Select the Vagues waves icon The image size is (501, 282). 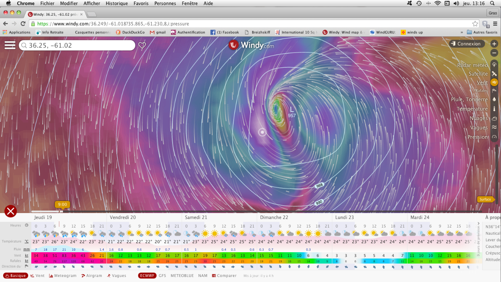tap(494, 127)
